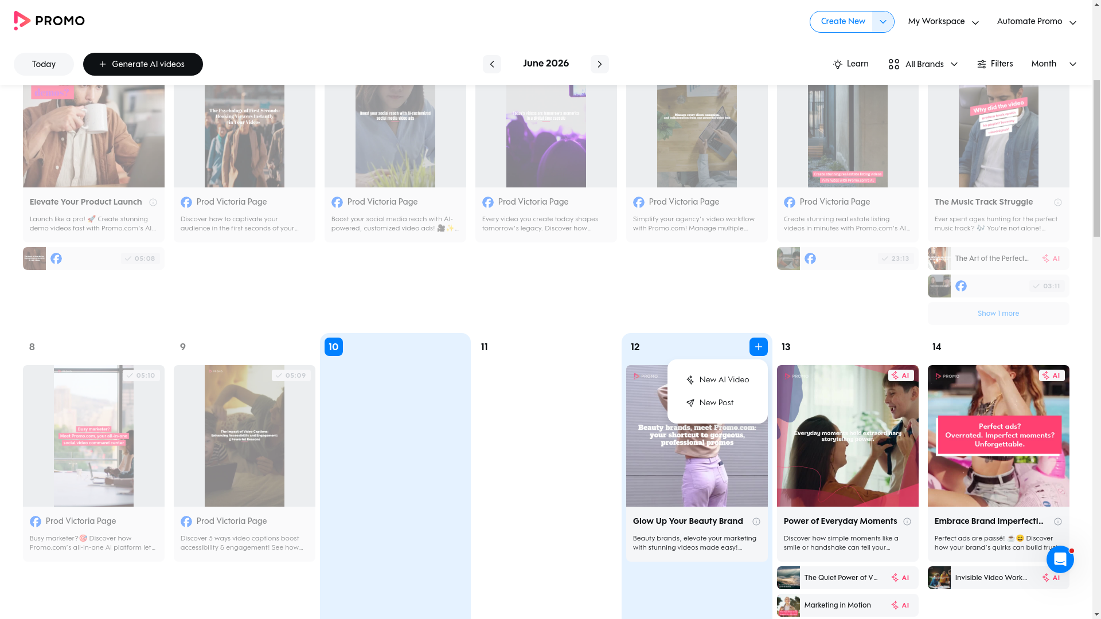Screen dimensions: 1101x619
Task: Click the Promo logo
Action: 49,21
